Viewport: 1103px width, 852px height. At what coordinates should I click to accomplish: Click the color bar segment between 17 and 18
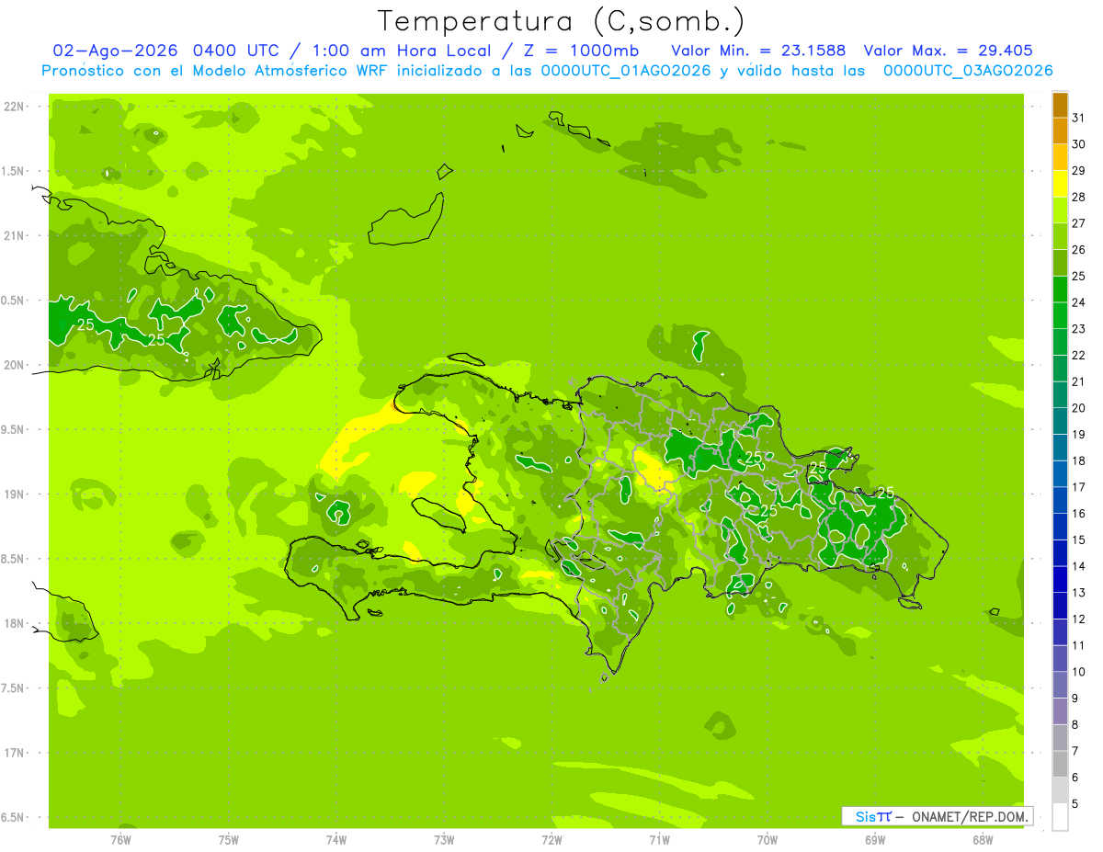click(1060, 474)
